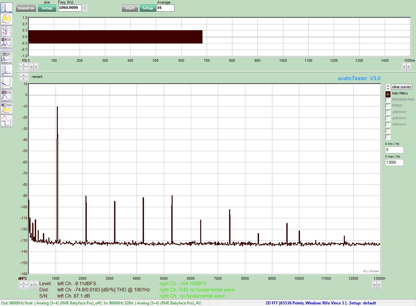Click up arrow under the dBFS label
Image resolution: width=416 pixels, height=306 pixels.
(x=23, y=283)
